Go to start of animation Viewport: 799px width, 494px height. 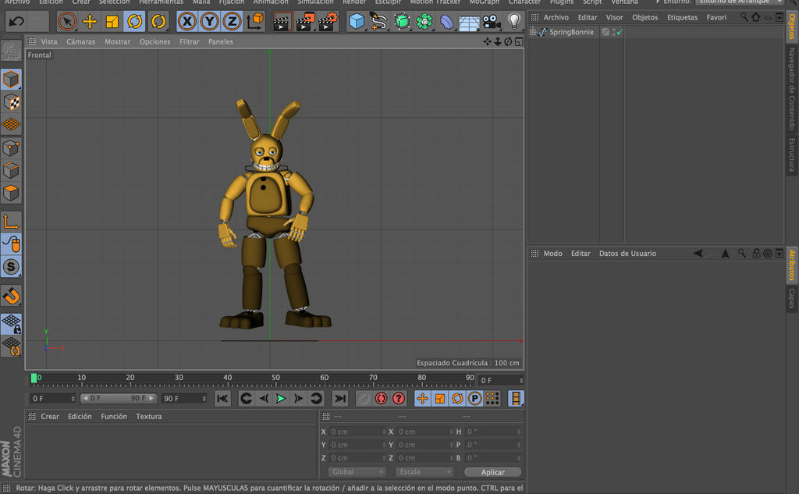(222, 399)
